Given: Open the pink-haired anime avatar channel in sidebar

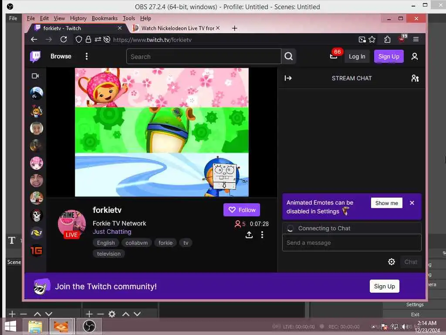Looking at the screenshot, I should pyautogui.click(x=37, y=163).
